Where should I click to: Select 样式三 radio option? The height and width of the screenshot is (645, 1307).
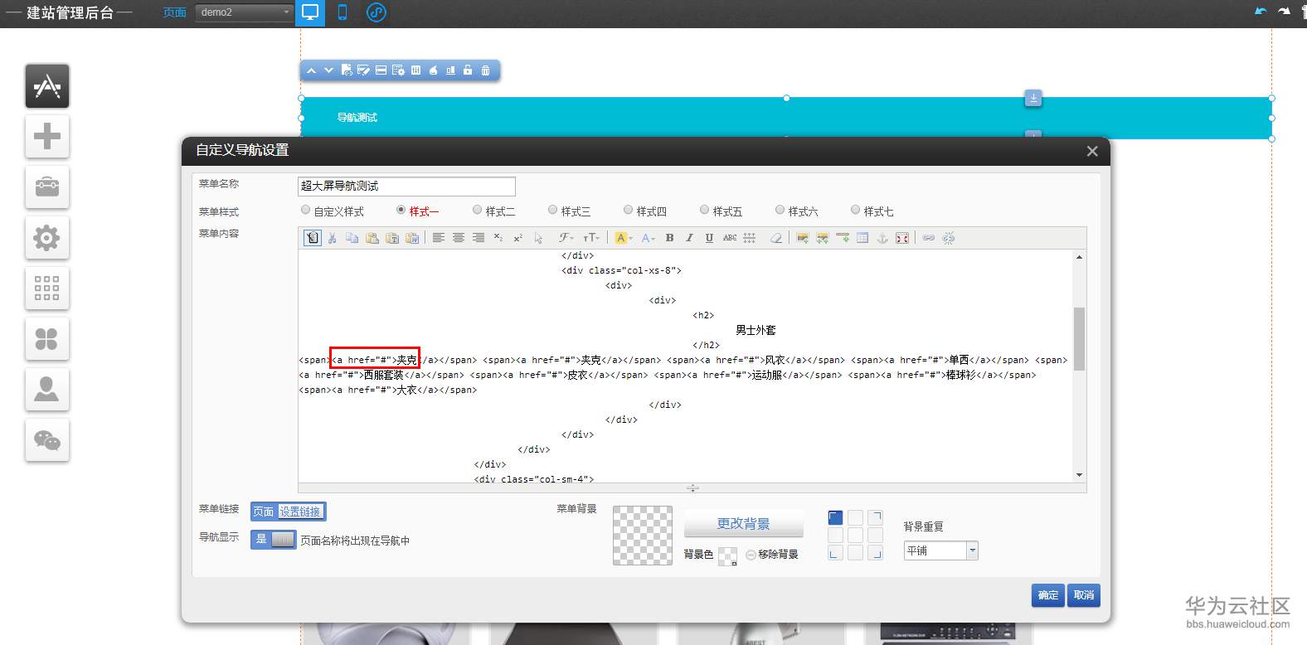point(552,211)
